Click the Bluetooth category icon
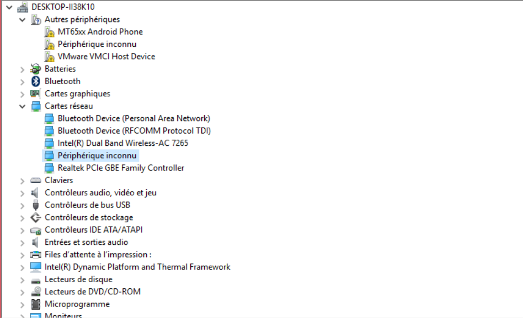This screenshot has width=523, height=318. click(36, 81)
